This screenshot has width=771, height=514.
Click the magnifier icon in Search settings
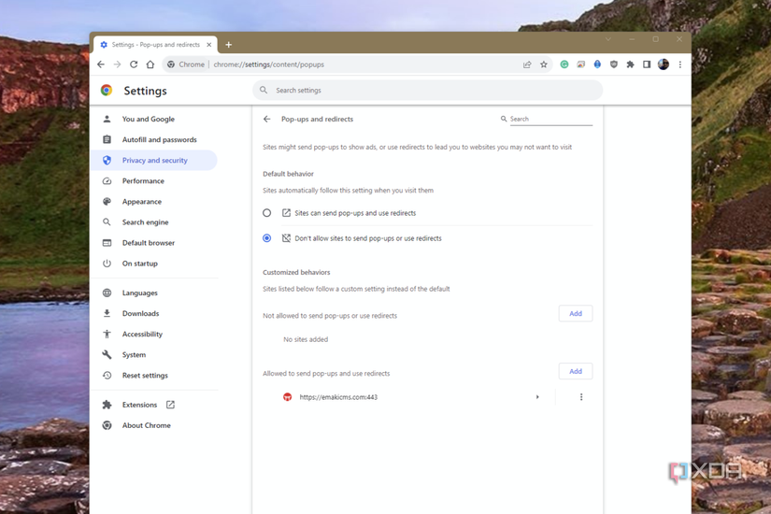[264, 90]
